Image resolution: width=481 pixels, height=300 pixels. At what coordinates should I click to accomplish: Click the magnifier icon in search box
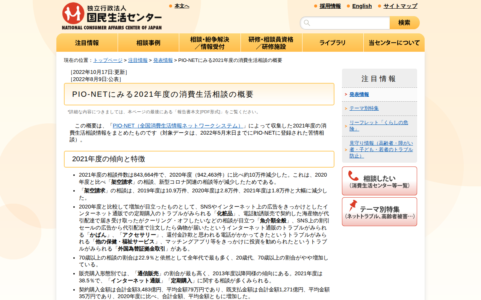[307, 23]
